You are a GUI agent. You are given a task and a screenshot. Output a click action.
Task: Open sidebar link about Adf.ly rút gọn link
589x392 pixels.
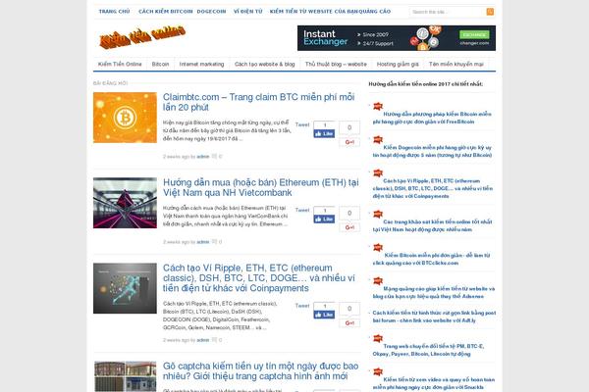434,317
